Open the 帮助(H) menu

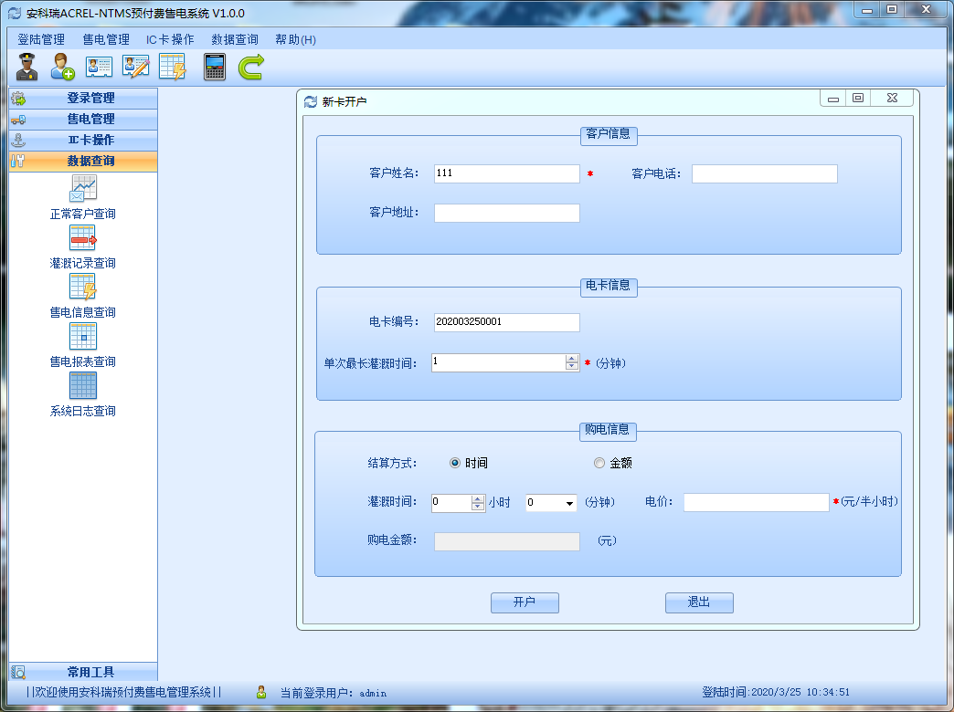click(295, 39)
